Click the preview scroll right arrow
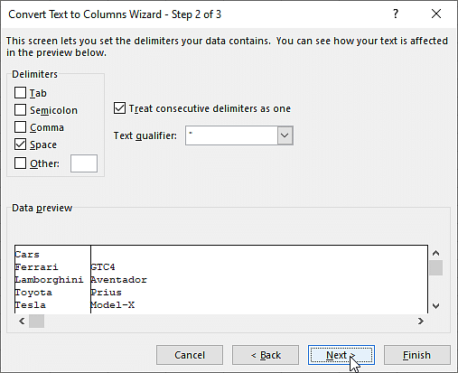Screen dimensions: 458x373 coord(421,322)
